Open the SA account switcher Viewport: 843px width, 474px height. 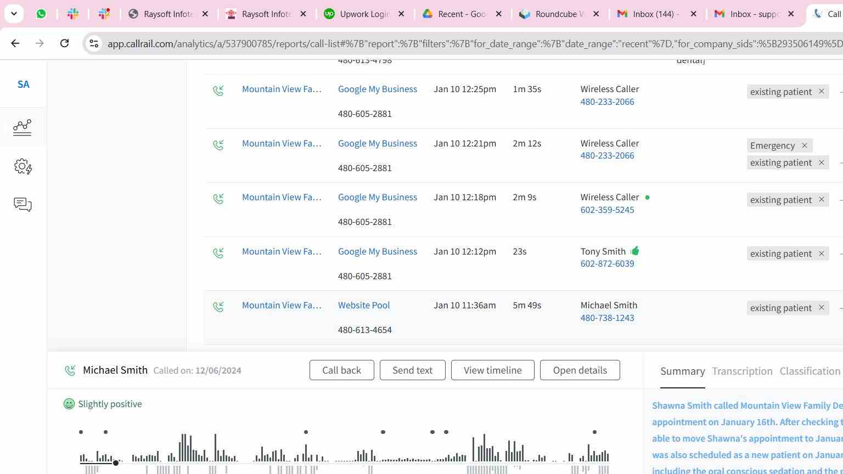(x=23, y=84)
